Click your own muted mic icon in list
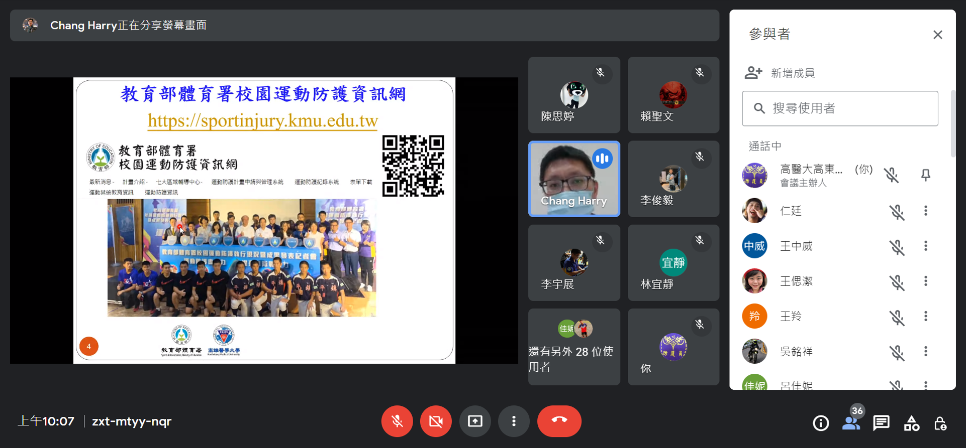 (892, 175)
